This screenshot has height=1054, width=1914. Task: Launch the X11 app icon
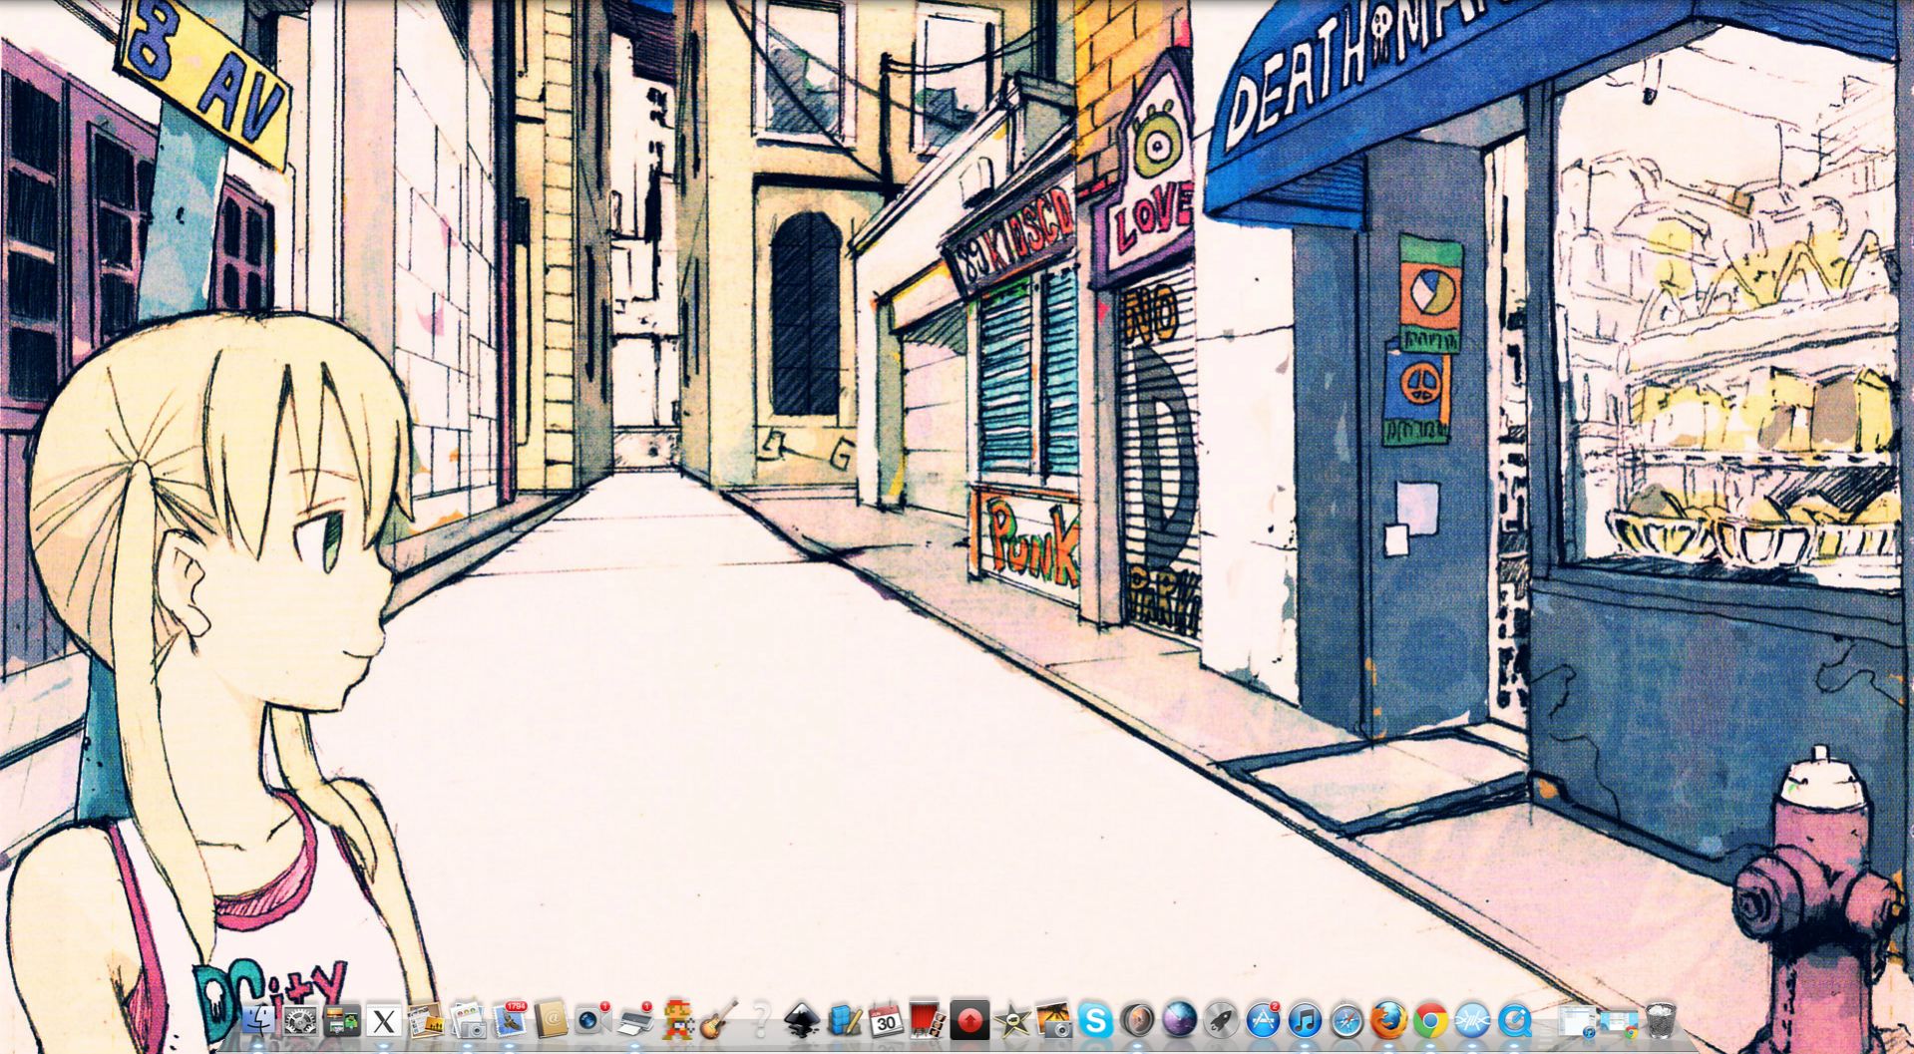click(x=383, y=1020)
